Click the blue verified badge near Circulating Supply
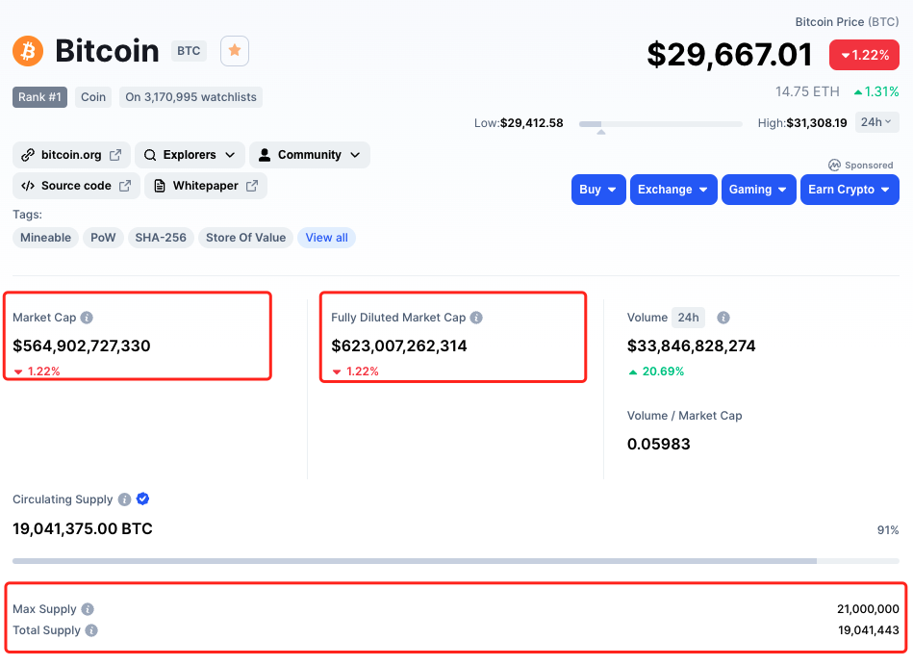 [x=142, y=499]
